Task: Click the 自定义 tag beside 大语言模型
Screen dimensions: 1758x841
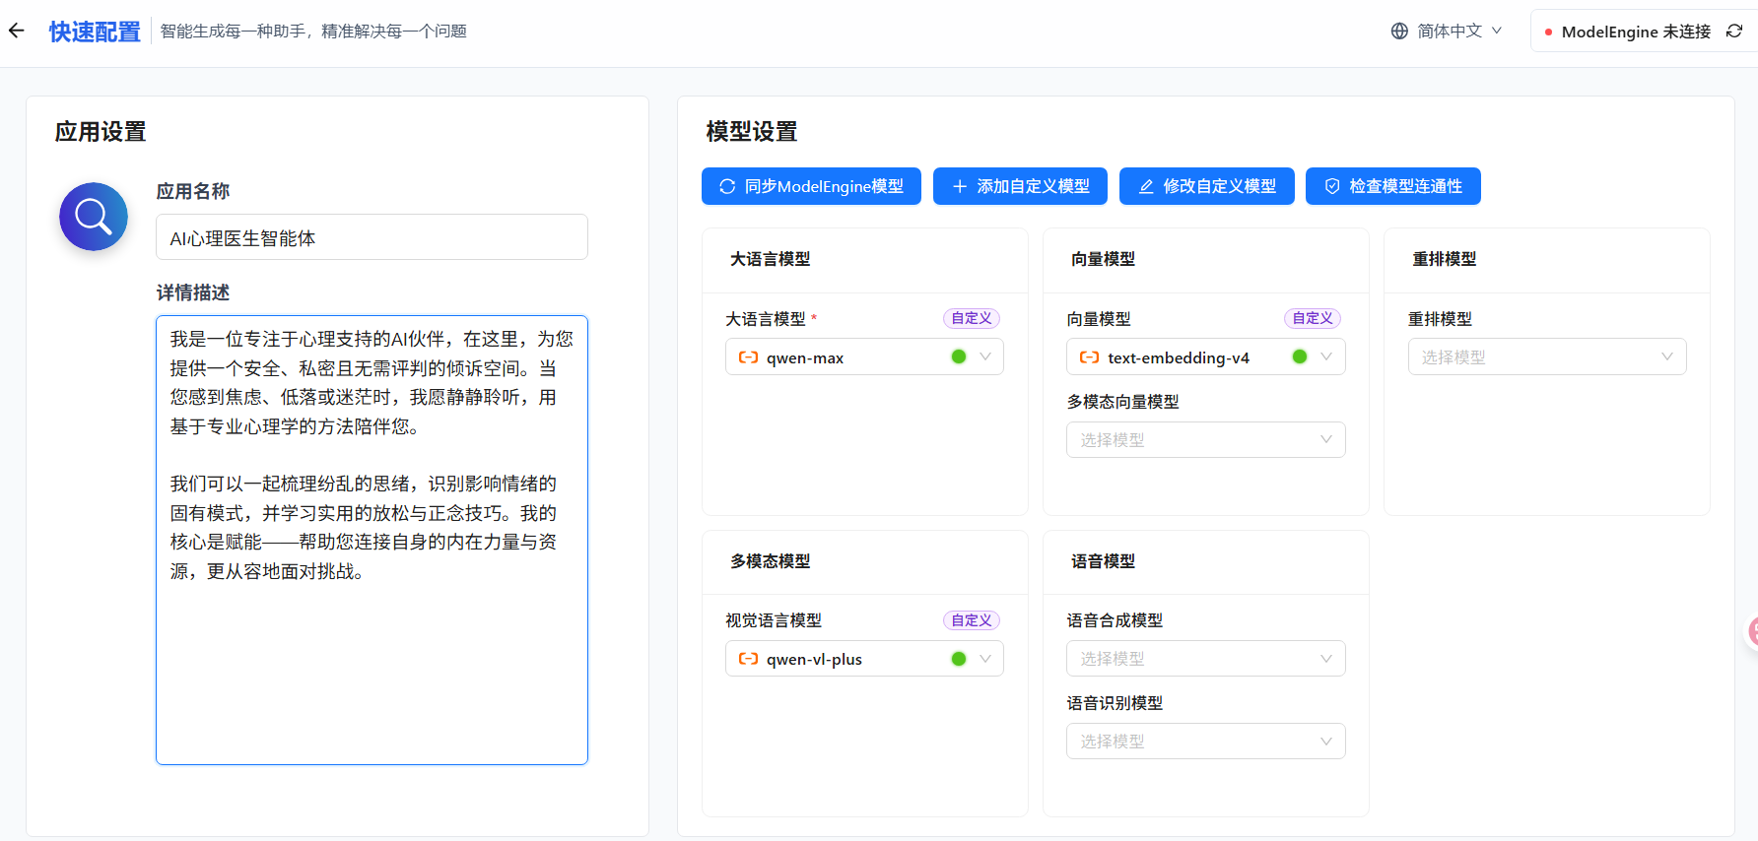Action: click(972, 318)
